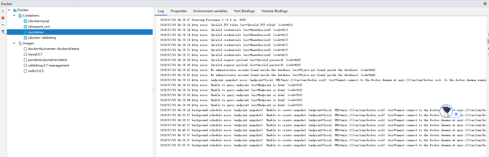
Task: Click the redis:5.0.5 image icon
Action: [x=25, y=71]
